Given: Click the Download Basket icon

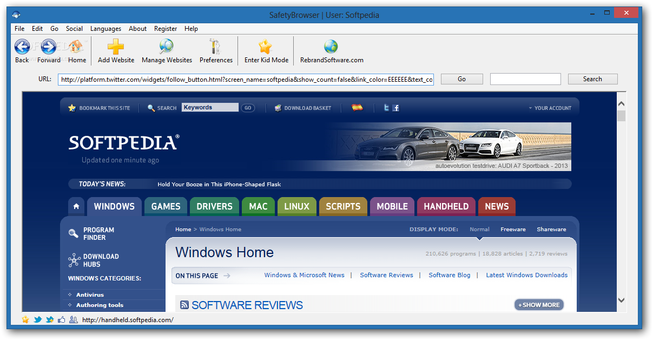Looking at the screenshot, I should click(278, 108).
